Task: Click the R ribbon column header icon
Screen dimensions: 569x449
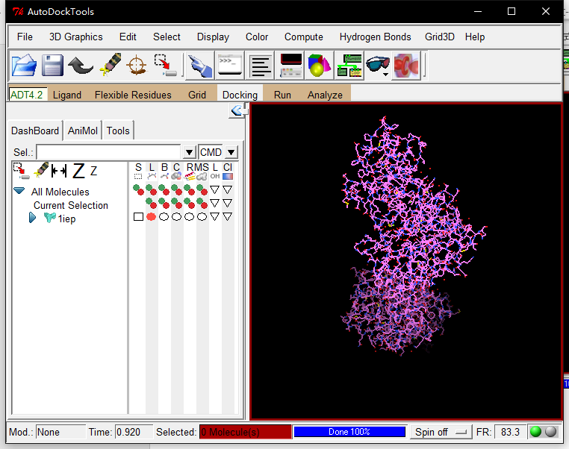Action: click(190, 172)
